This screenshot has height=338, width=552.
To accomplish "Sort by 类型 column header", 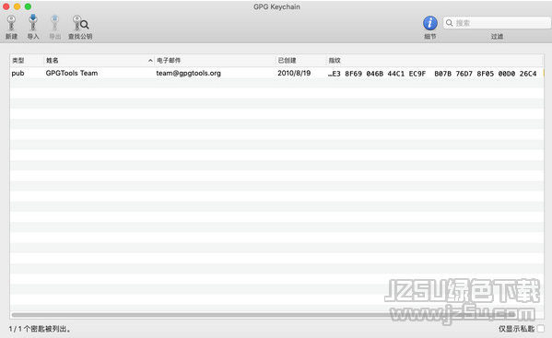I will tap(18, 61).
